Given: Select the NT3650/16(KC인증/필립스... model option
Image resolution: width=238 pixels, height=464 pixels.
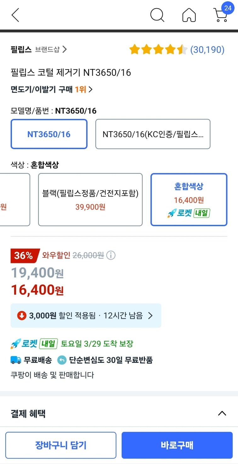Looking at the screenshot, I should tap(153, 134).
